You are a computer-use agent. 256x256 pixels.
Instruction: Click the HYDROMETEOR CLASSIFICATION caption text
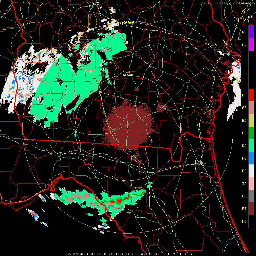pyautogui.click(x=100, y=254)
